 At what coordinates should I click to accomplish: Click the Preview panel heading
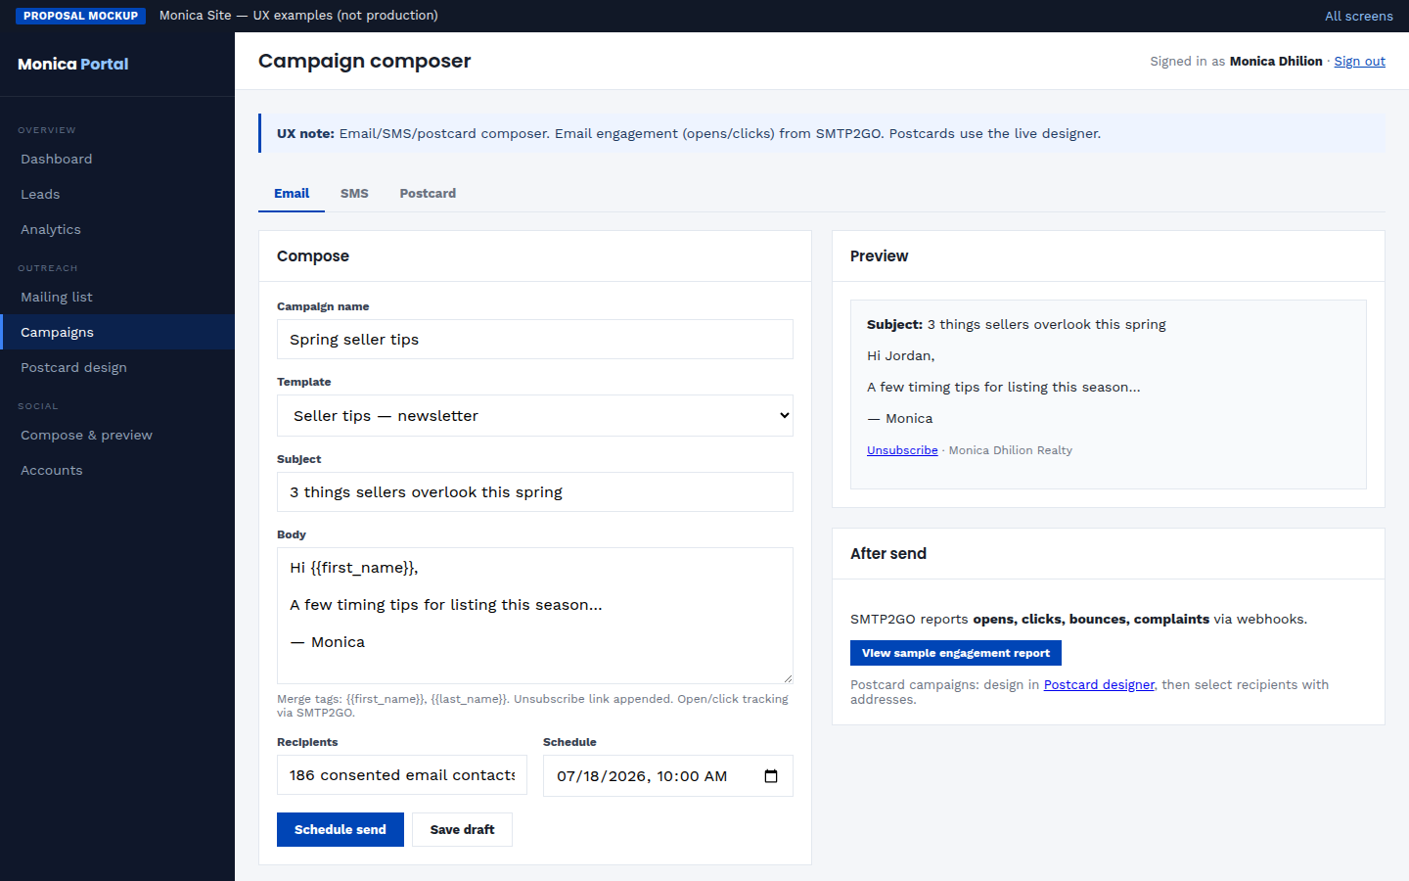[879, 256]
